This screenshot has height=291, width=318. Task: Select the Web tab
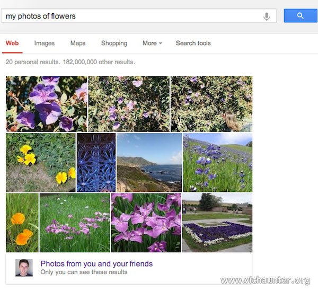tap(12, 43)
